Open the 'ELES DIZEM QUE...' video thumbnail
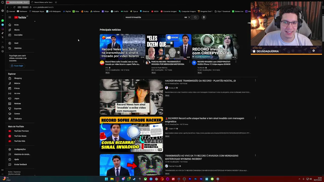The height and width of the screenshot is (182, 324). click(x=168, y=47)
